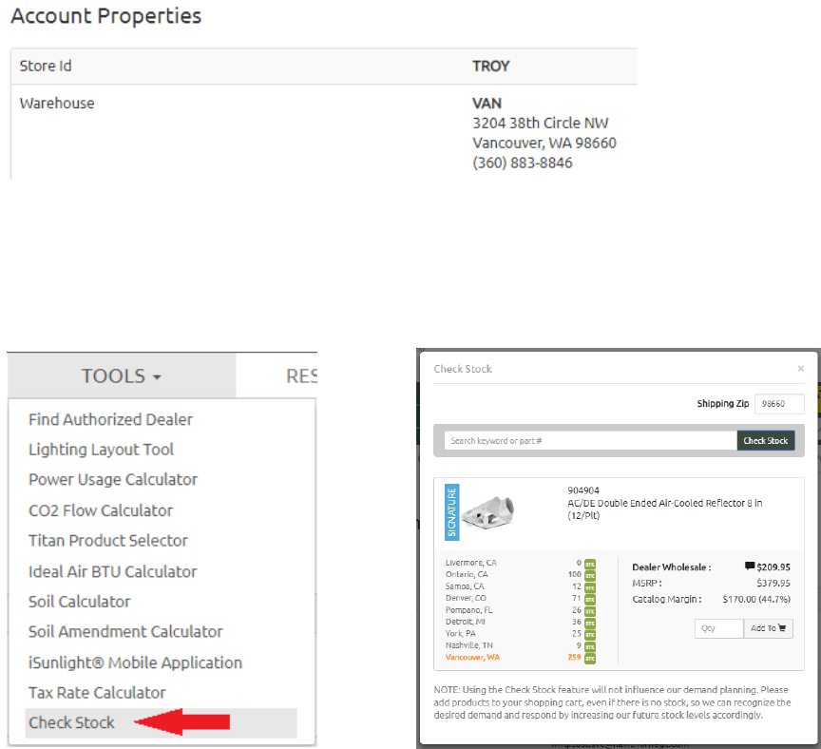Click the stock icon for Pompano, FL
Viewport: 821px width, 749px height.
pos(590,611)
